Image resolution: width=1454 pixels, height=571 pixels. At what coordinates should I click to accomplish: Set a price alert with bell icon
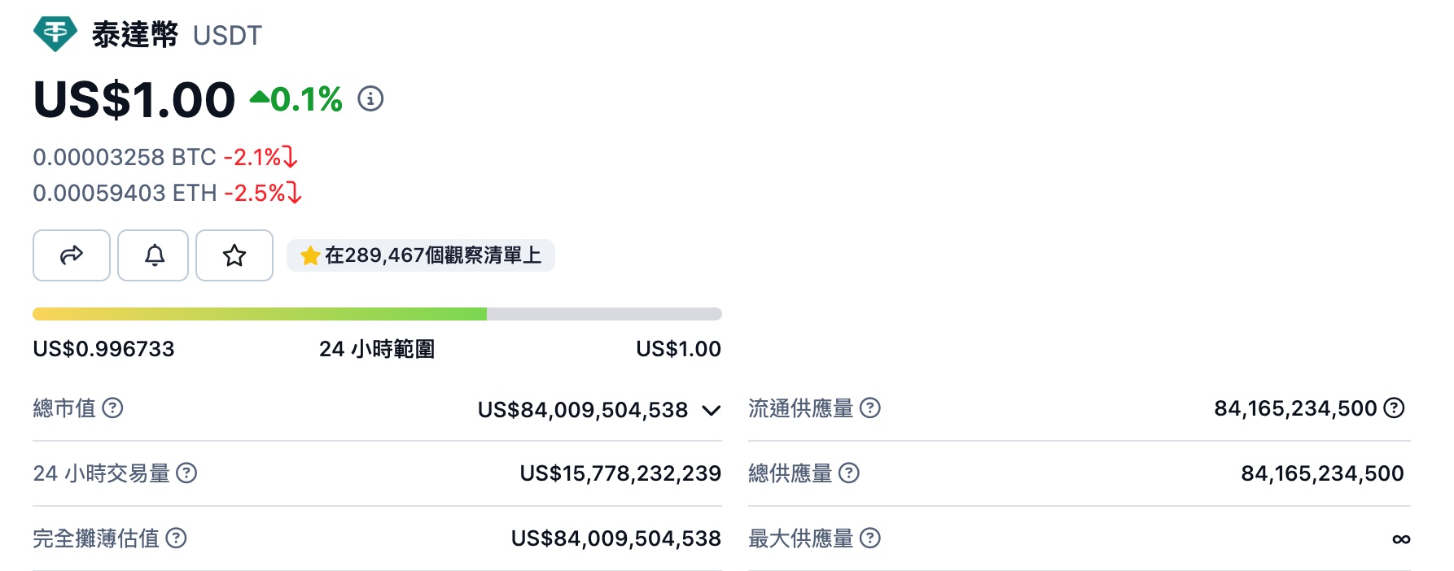click(x=154, y=255)
